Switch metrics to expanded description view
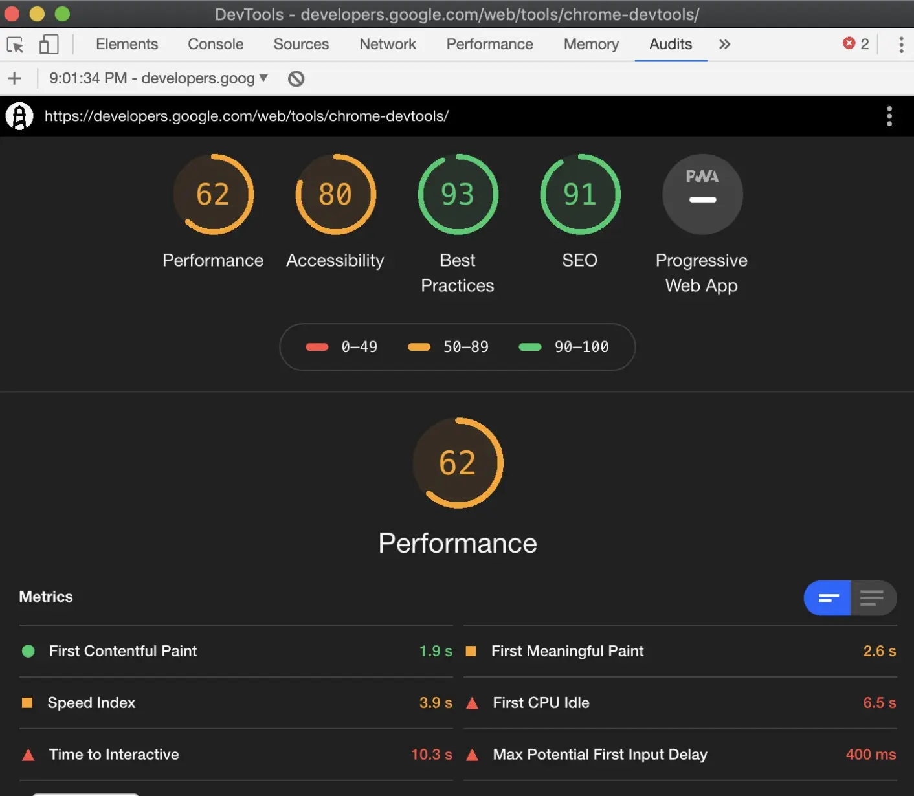Image resolution: width=914 pixels, height=796 pixels. pos(873,598)
